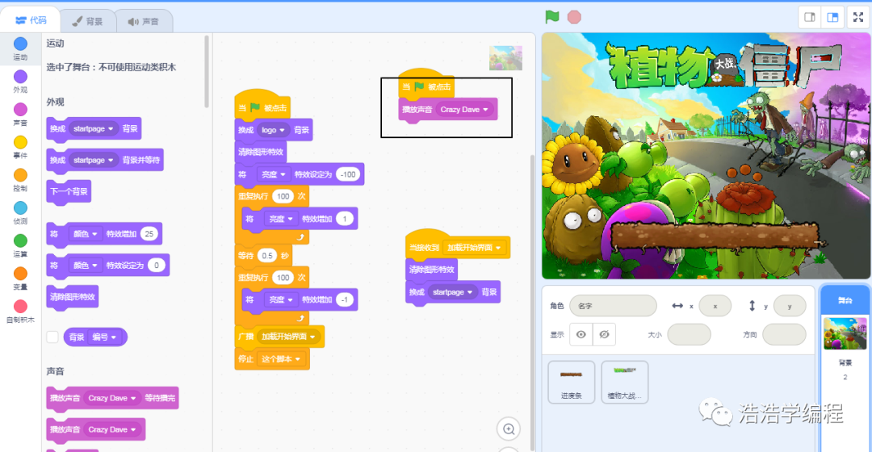Select the 变量 (Variables) block category
The width and height of the screenshot is (872, 452).
click(x=20, y=278)
